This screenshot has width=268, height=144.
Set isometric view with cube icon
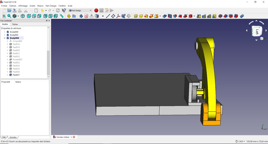pyautogui.click(x=23, y=16)
